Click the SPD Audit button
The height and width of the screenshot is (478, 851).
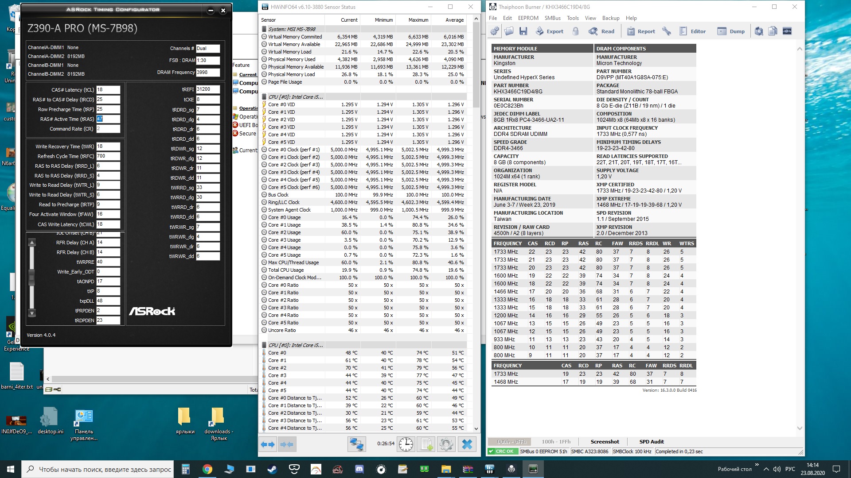coord(651,442)
